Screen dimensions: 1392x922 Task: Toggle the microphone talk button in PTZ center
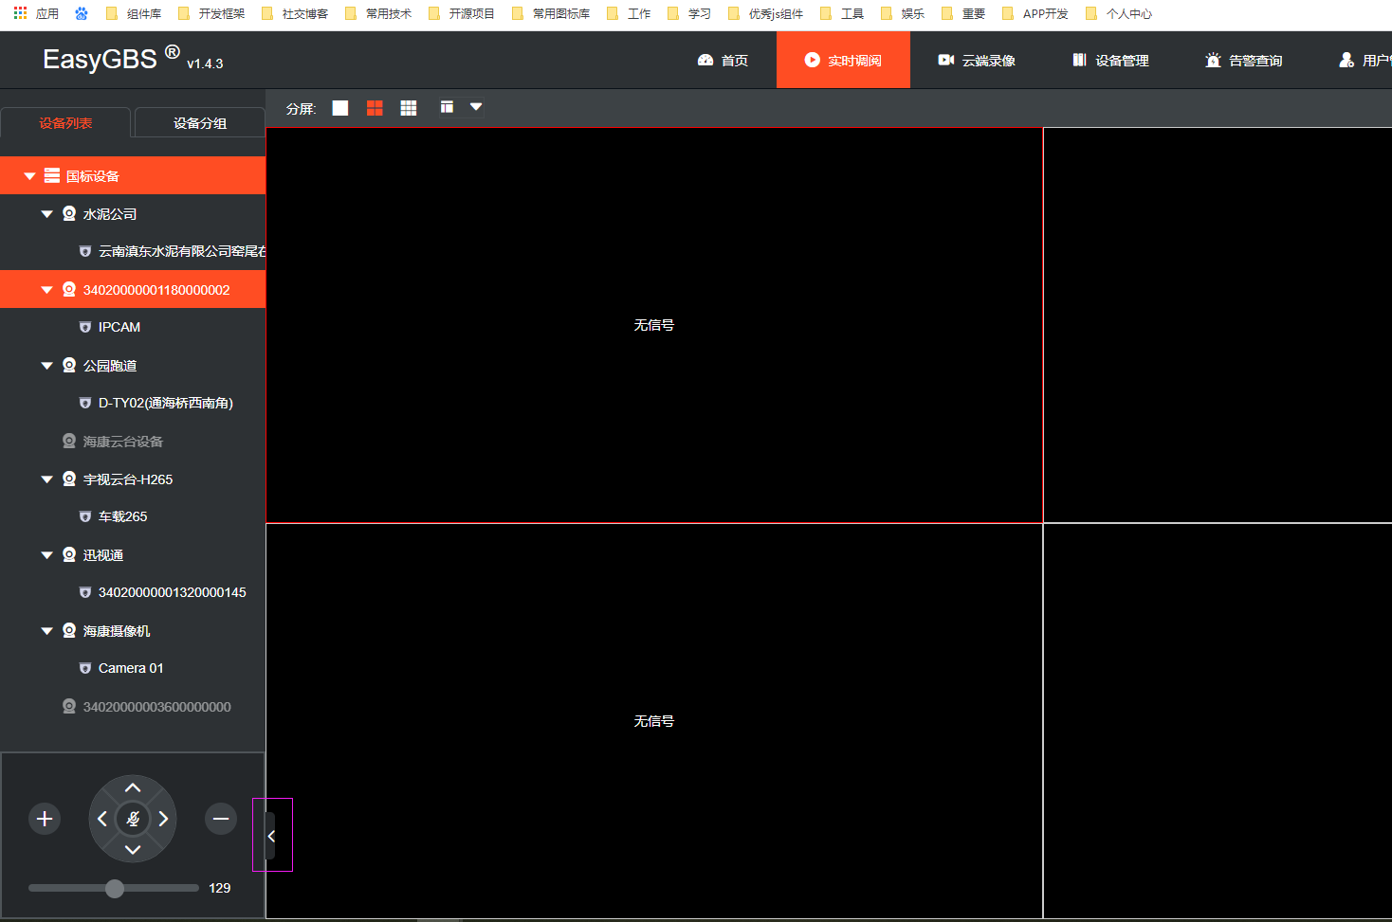(133, 819)
